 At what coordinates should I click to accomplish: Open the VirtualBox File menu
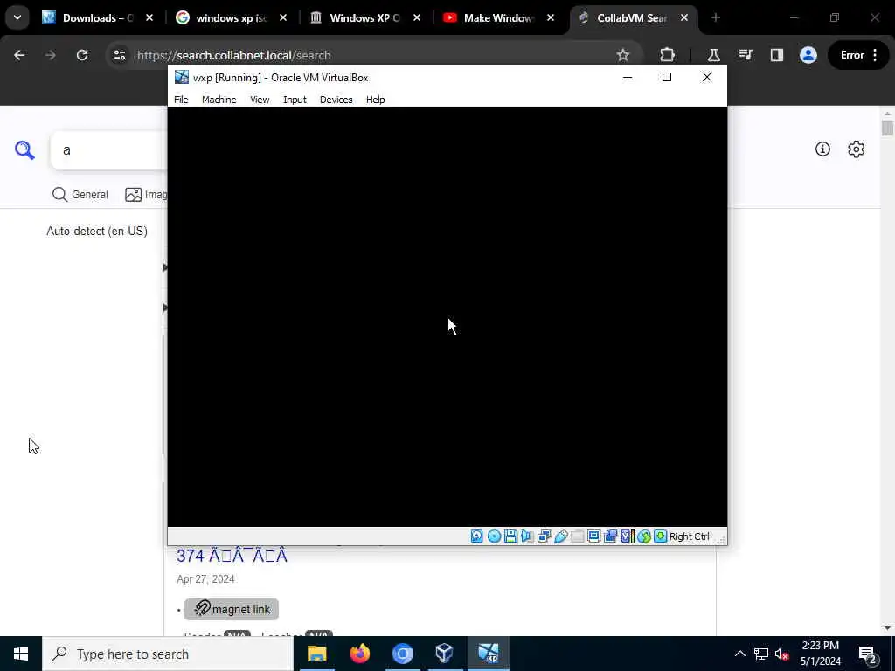click(181, 100)
